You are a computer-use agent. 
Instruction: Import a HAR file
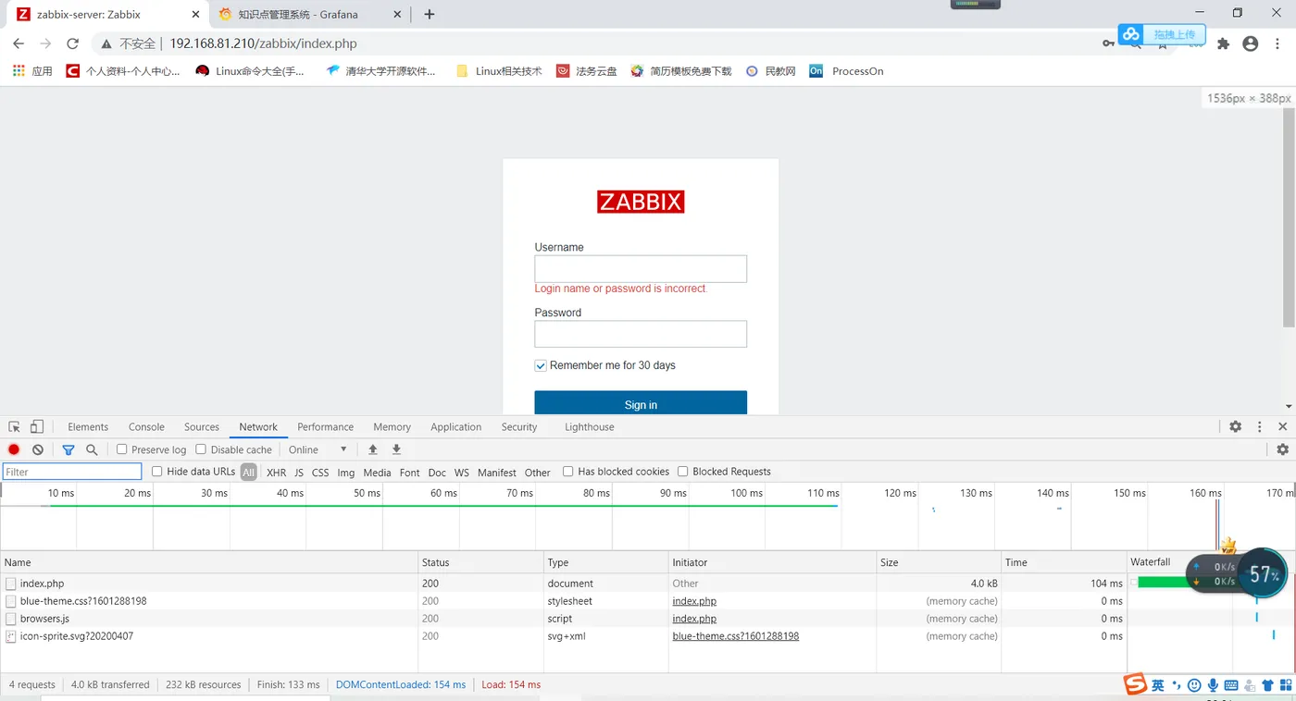373,449
